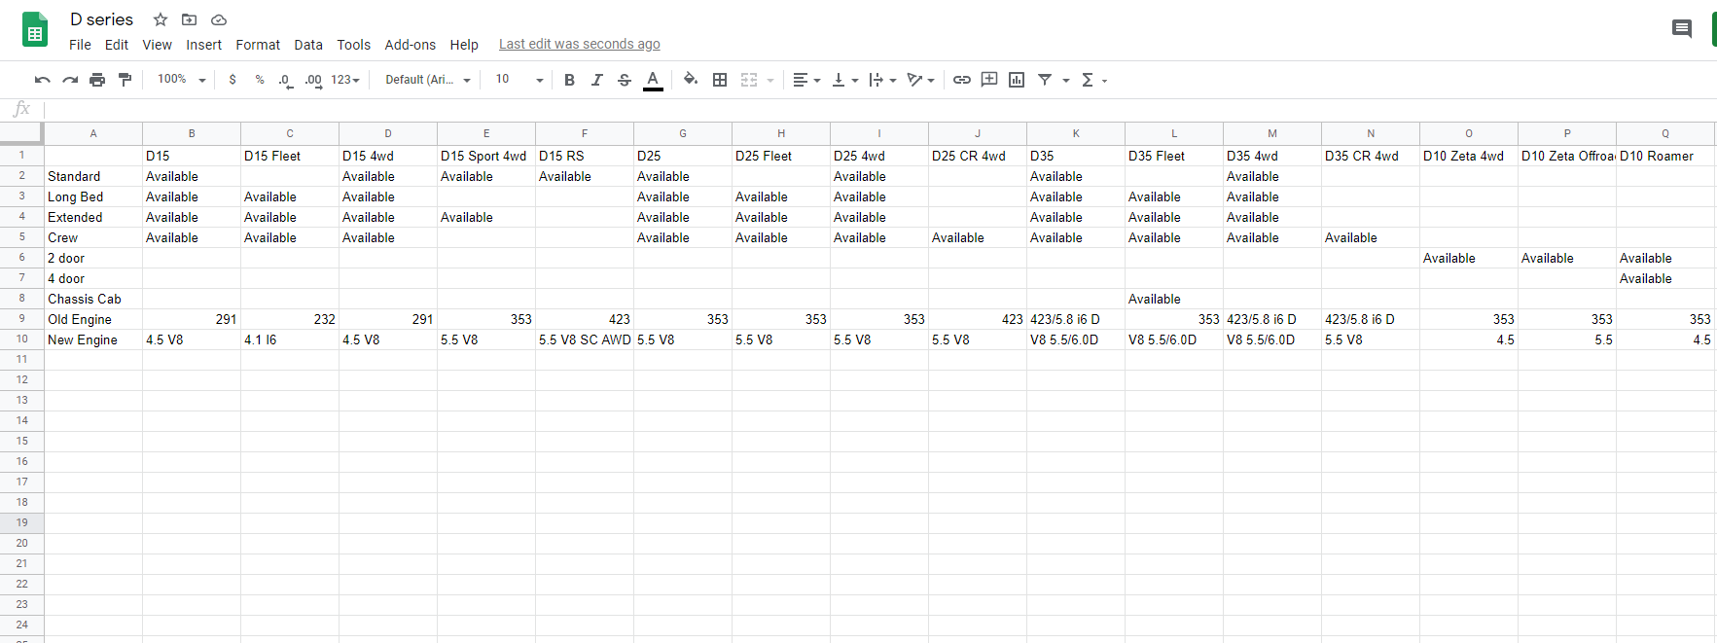
Task: Click the Undo icon
Action: point(43,80)
